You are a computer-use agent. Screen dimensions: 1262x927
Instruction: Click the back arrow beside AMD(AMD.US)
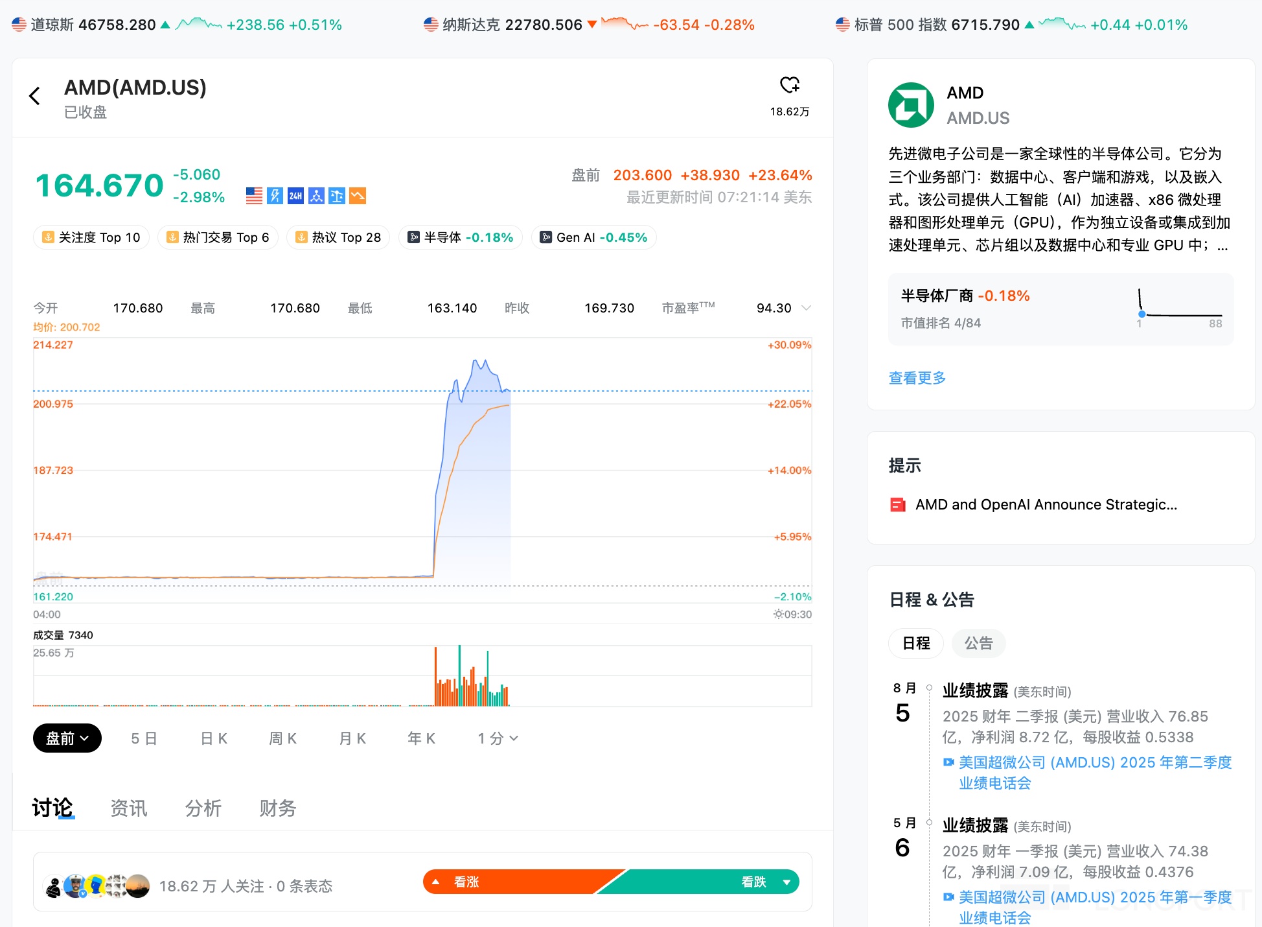[35, 96]
